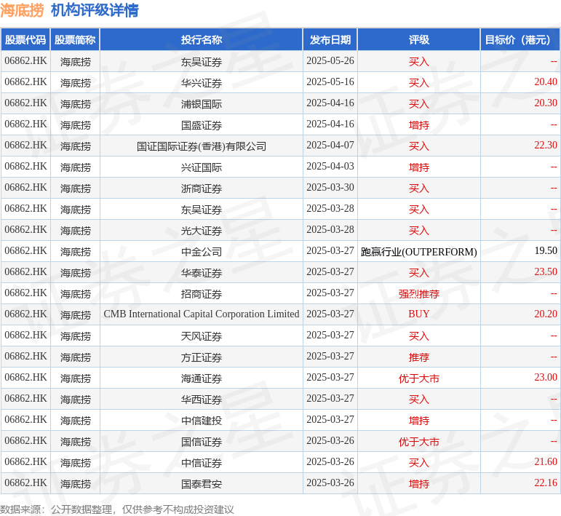Click 中信证券 bank name cell
Image resolution: width=561 pixels, height=516 pixels.
click(202, 463)
